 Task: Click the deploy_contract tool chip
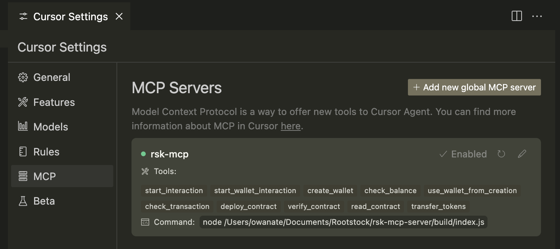click(248, 207)
